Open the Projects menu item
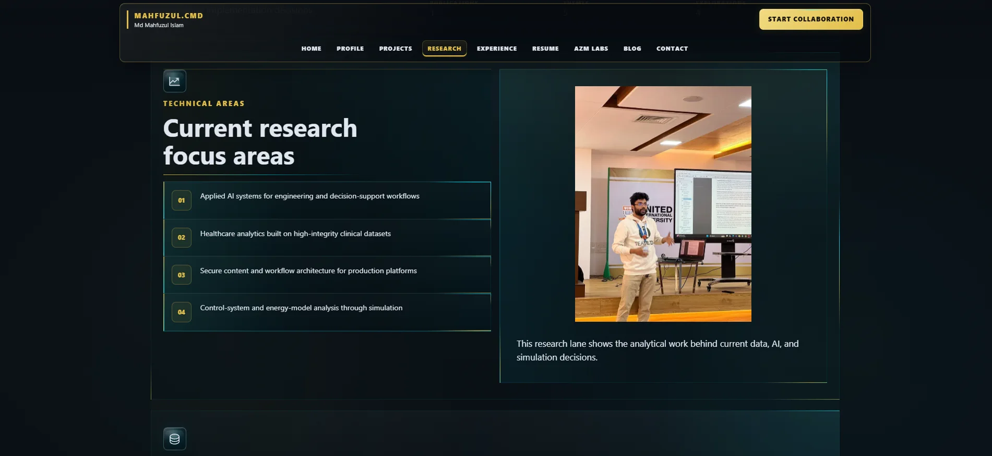992x456 pixels. coord(396,49)
